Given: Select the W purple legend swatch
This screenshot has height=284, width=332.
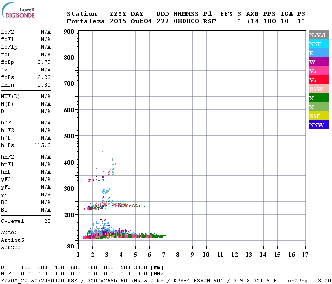Looking at the screenshot, I should [x=319, y=62].
